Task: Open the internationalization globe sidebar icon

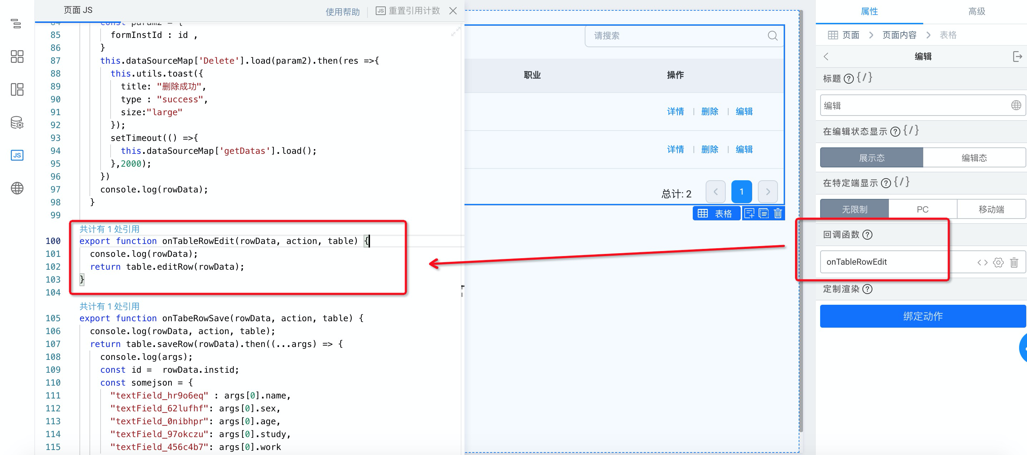Action: pyautogui.click(x=17, y=188)
